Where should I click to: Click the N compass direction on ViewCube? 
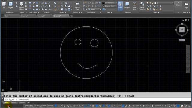click(182, 24)
